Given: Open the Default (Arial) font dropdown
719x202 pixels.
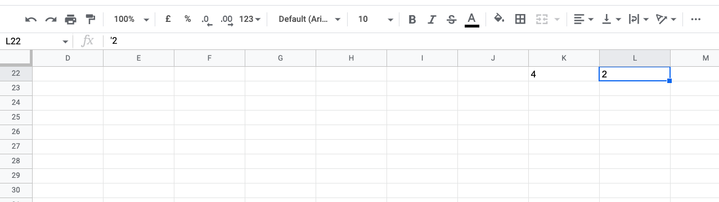Looking at the screenshot, I should pos(309,19).
